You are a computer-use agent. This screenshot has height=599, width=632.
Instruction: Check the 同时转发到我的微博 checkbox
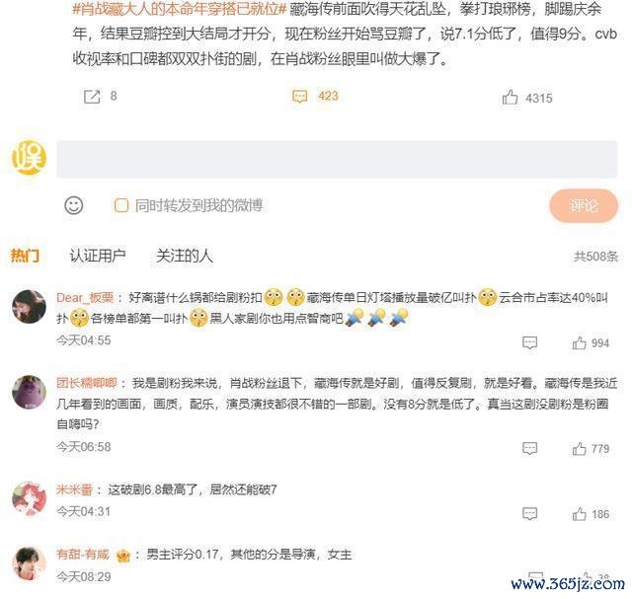(121, 205)
